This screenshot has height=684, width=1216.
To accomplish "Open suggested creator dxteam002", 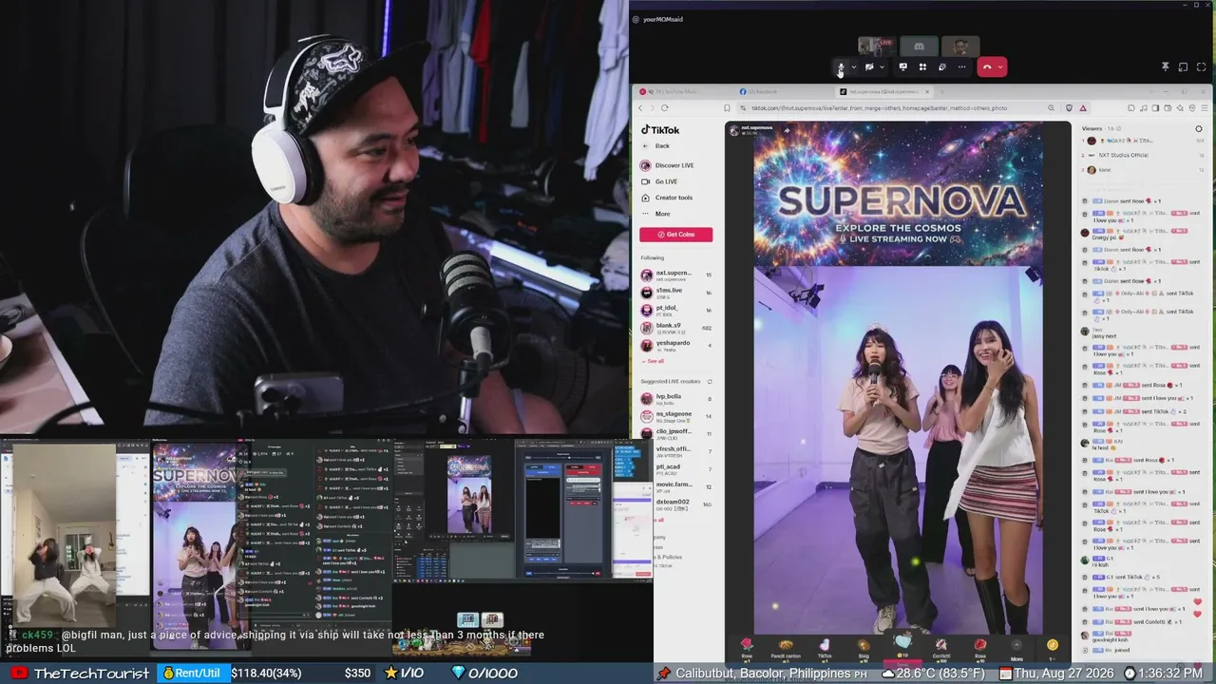I will tap(683, 504).
